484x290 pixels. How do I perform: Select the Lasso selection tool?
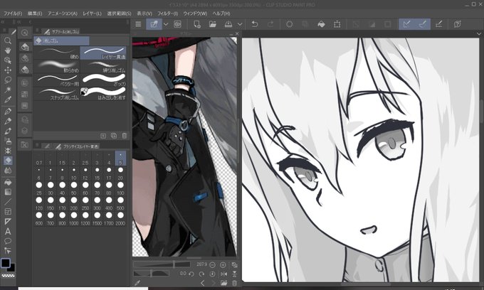[x=8, y=80]
